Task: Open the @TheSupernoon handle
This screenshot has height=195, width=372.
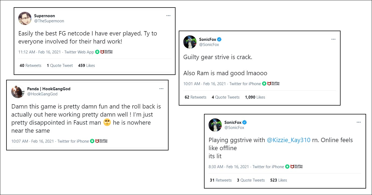Action: click(49, 21)
